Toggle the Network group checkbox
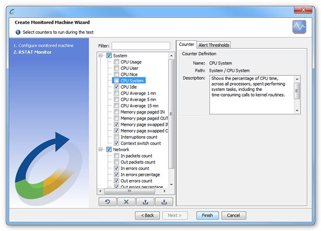This screenshot has height=231, width=321. (x=109, y=149)
